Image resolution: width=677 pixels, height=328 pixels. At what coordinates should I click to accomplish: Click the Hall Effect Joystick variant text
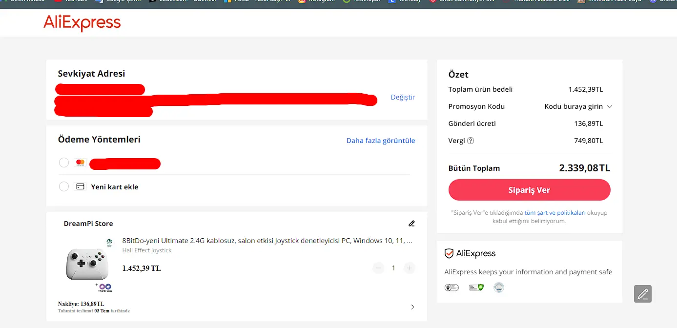point(147,250)
